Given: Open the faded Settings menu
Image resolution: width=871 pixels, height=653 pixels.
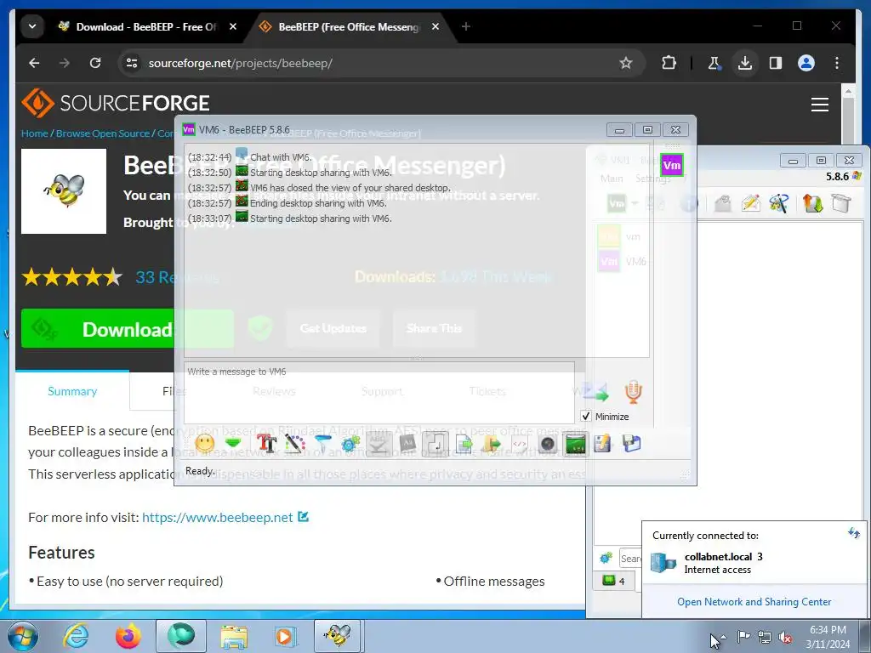Looking at the screenshot, I should click(652, 179).
